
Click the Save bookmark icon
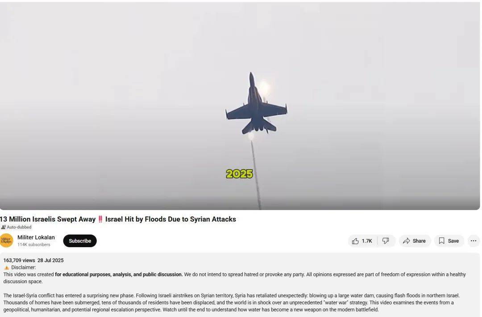[x=442, y=241]
